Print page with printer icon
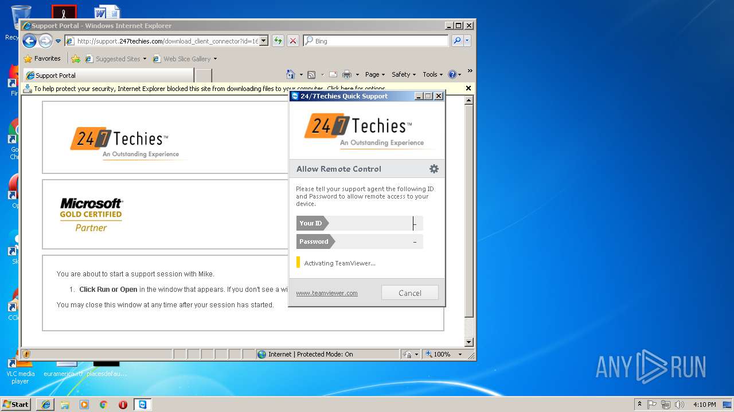734x412 pixels. click(x=347, y=74)
